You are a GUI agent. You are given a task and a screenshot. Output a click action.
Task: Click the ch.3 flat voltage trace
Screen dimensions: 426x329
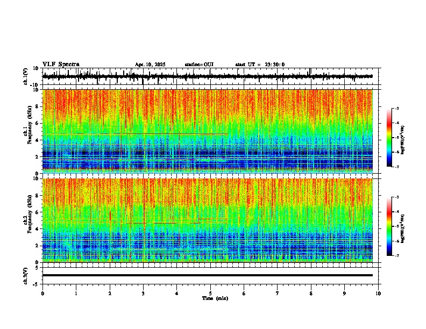click(207, 275)
